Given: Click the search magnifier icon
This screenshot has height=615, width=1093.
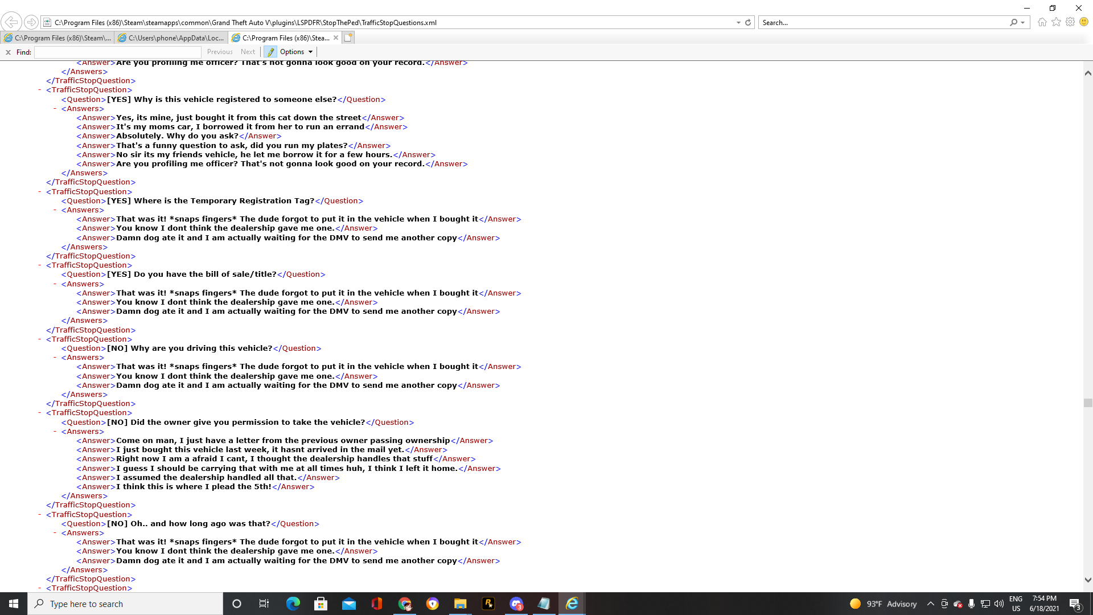Looking at the screenshot, I should pos(1013,23).
